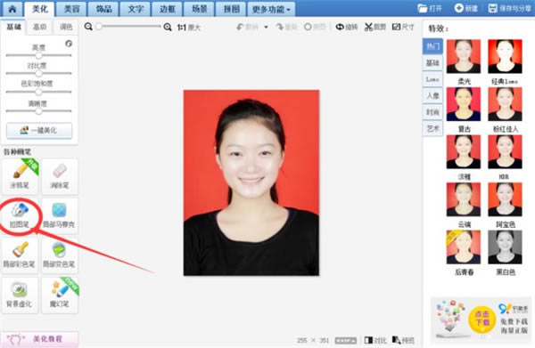Click the 撤销 undo arrow
This screenshot has height=348, width=535.
(x=247, y=27)
